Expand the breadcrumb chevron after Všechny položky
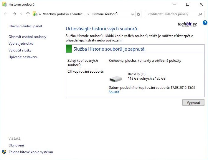 tap(88, 14)
